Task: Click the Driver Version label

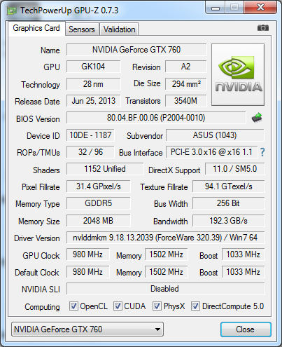Action: (x=37, y=238)
